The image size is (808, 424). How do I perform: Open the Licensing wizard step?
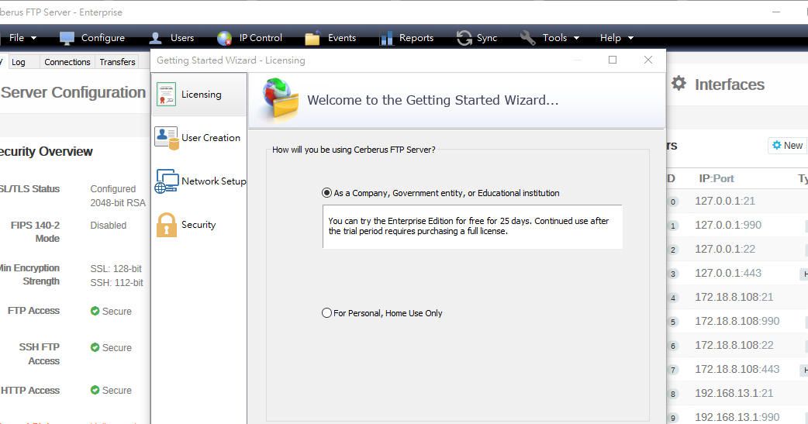coord(199,95)
